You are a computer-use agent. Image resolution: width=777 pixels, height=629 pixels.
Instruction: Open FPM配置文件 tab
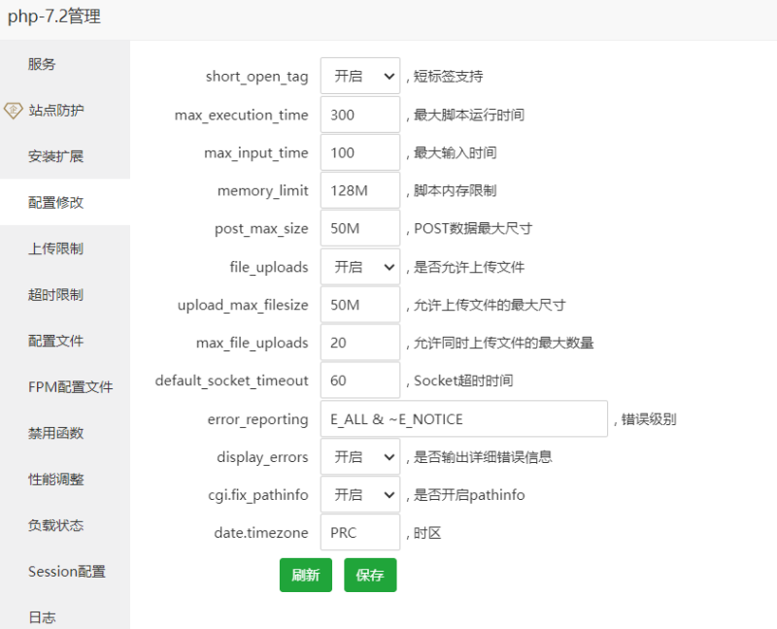click(x=65, y=386)
